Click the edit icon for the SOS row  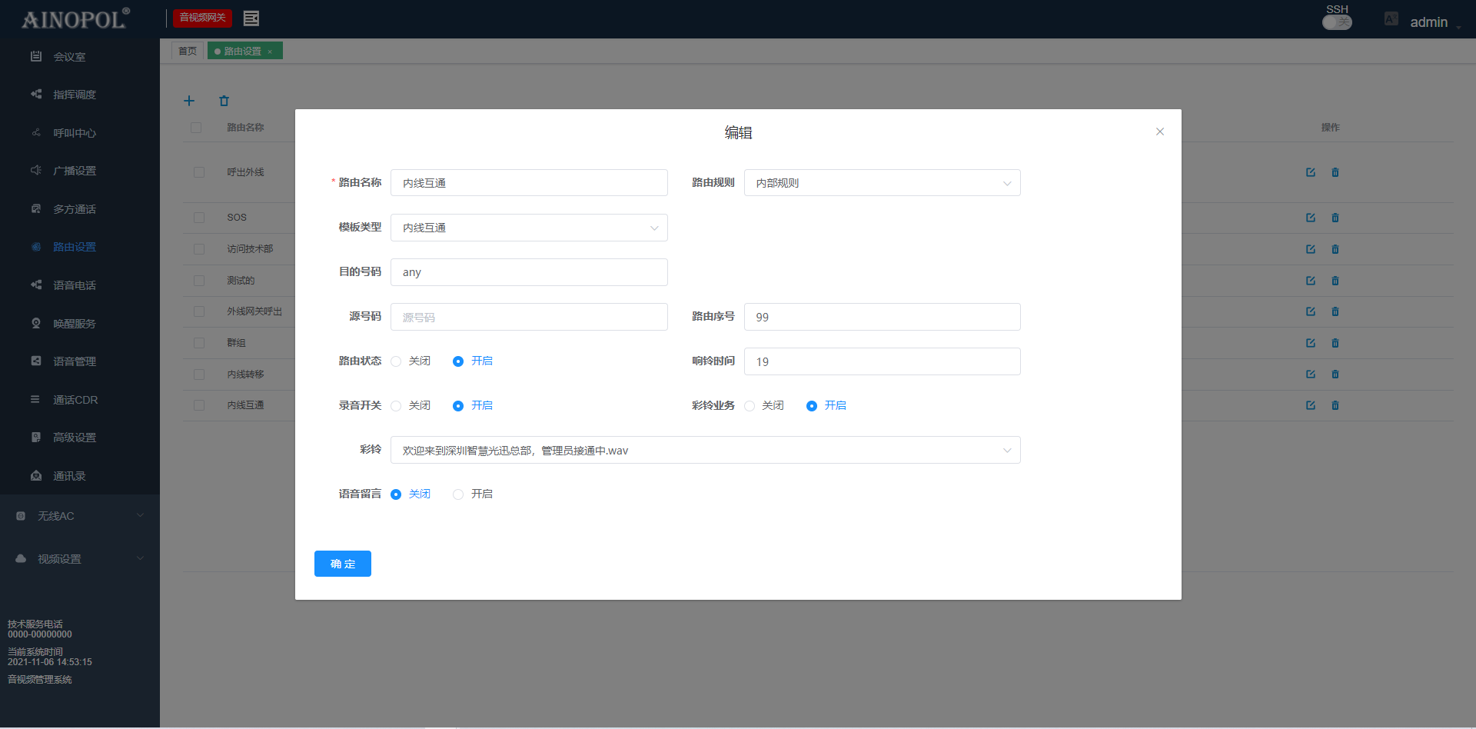1310,218
